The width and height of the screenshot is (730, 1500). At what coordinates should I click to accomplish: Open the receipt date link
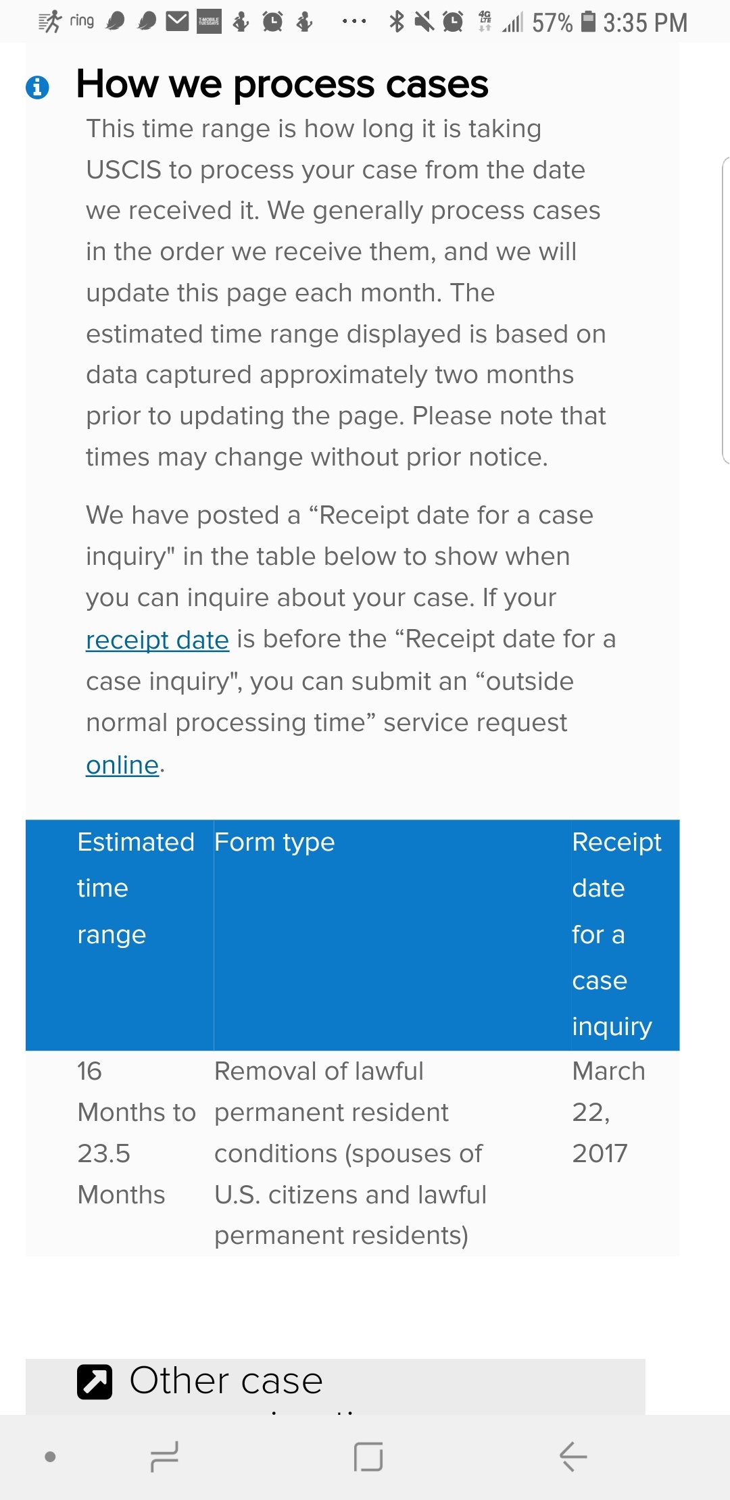(x=157, y=639)
